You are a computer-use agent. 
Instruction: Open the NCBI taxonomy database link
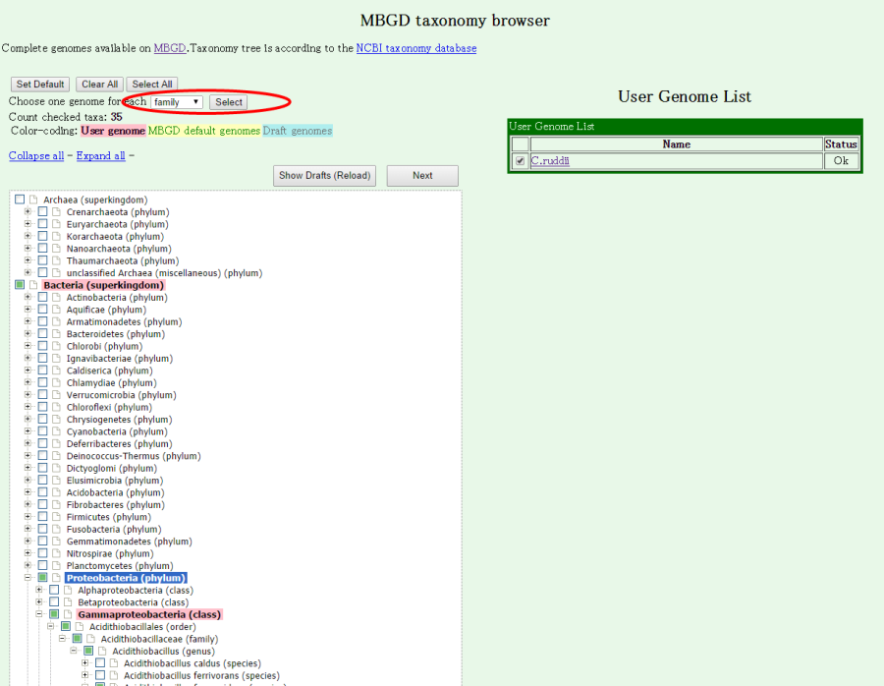416,48
